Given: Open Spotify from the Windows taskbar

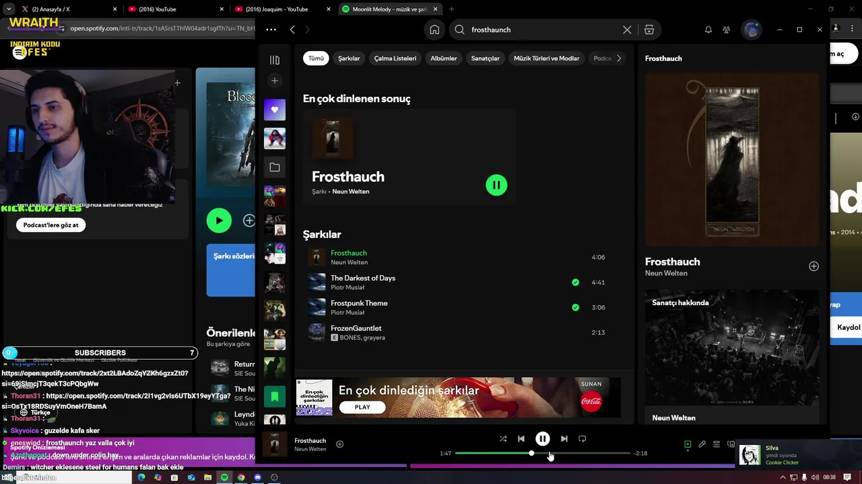Looking at the screenshot, I should click(x=224, y=477).
